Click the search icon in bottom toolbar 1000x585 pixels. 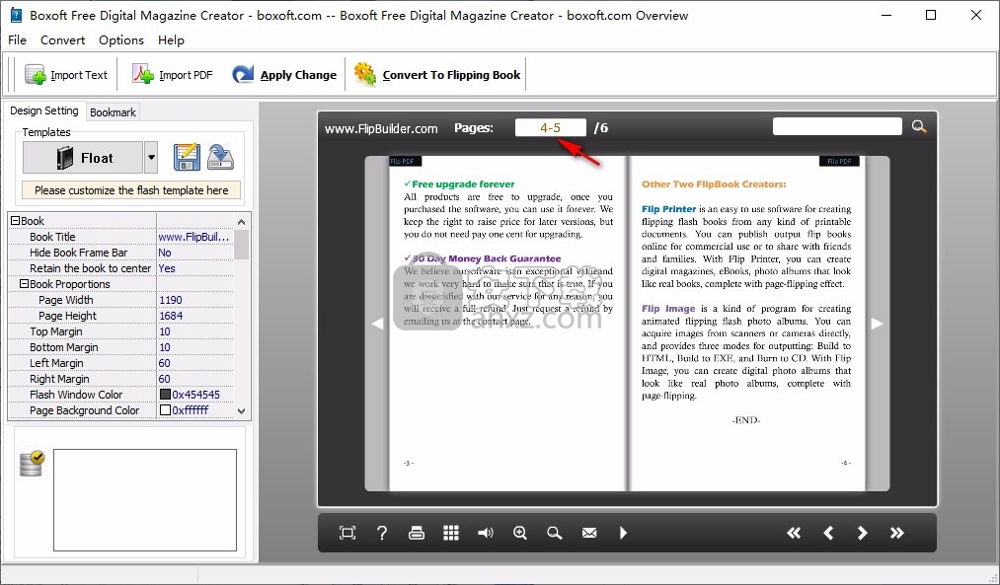555,533
